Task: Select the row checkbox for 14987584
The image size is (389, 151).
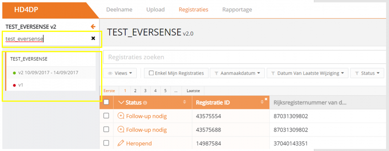Action: click(106, 143)
